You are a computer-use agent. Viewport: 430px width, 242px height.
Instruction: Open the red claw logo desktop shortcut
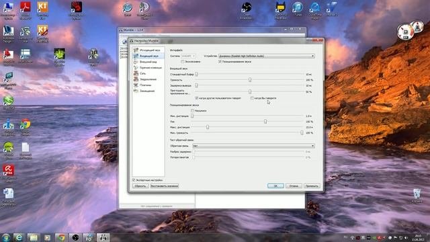(x=76, y=11)
